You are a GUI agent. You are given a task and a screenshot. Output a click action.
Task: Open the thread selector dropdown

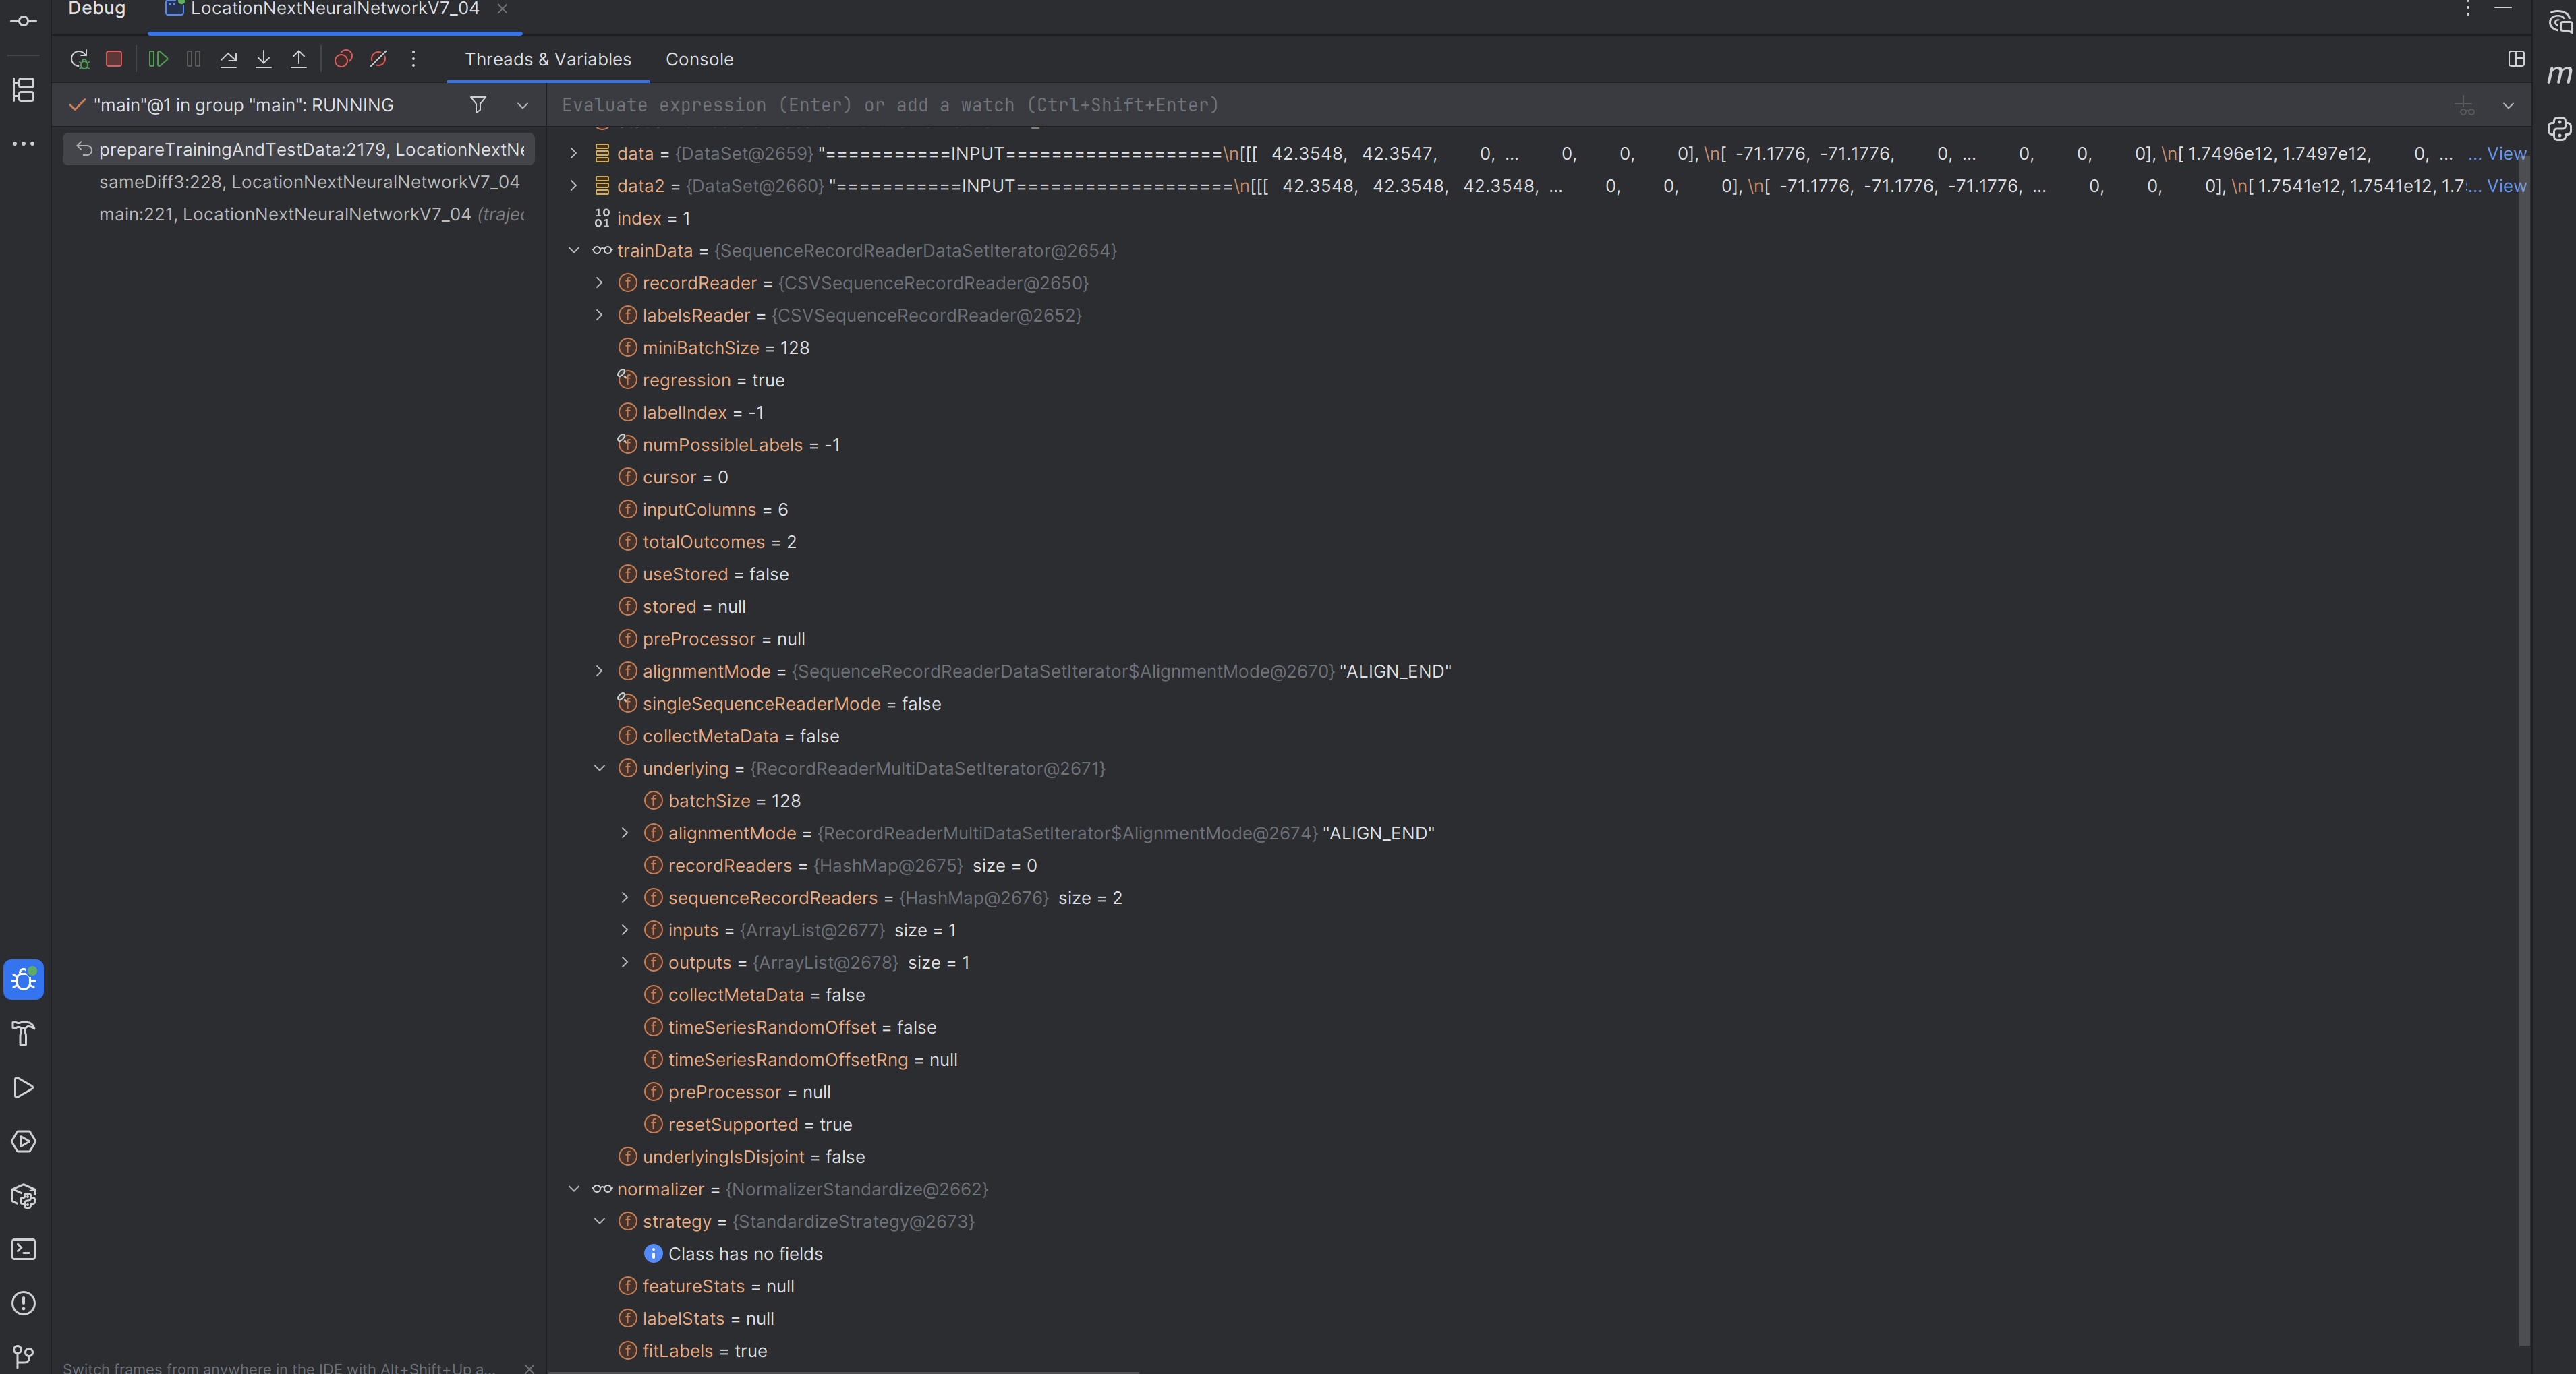click(x=522, y=105)
